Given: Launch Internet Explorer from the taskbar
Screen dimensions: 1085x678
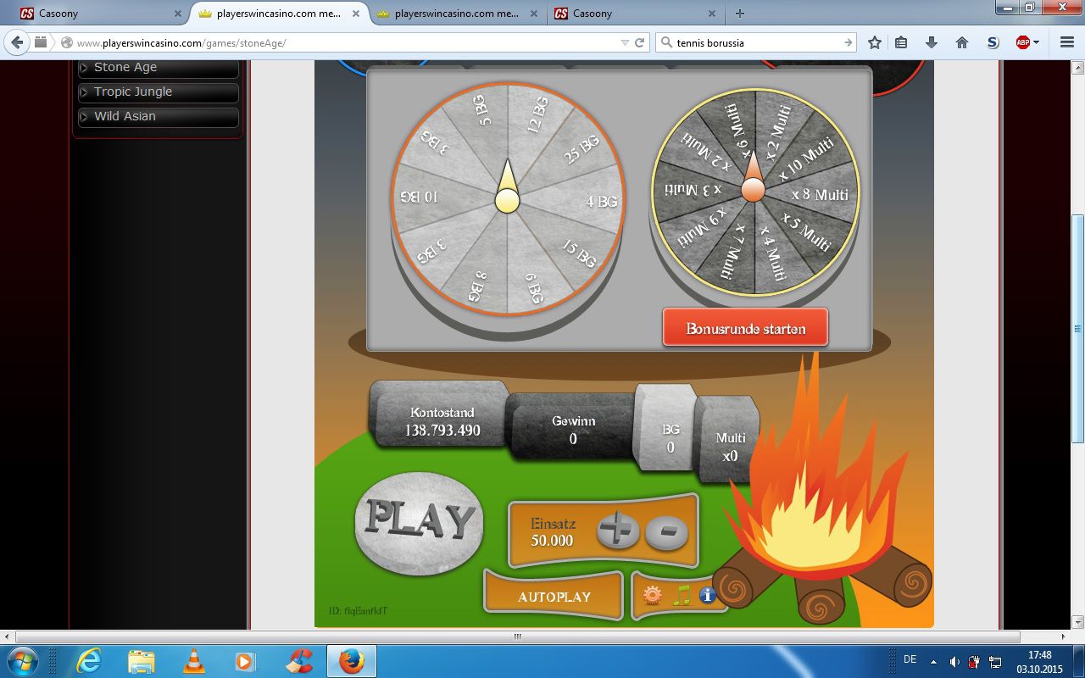Looking at the screenshot, I should pyautogui.click(x=89, y=661).
